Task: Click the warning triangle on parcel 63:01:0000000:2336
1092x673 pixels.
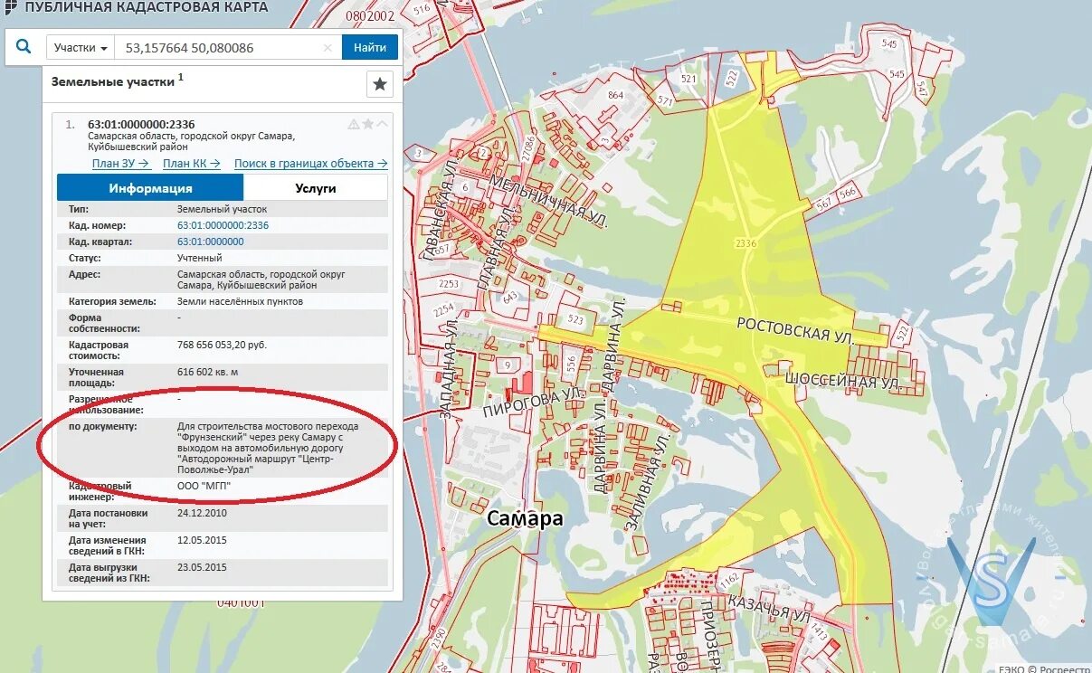Action: tap(354, 124)
